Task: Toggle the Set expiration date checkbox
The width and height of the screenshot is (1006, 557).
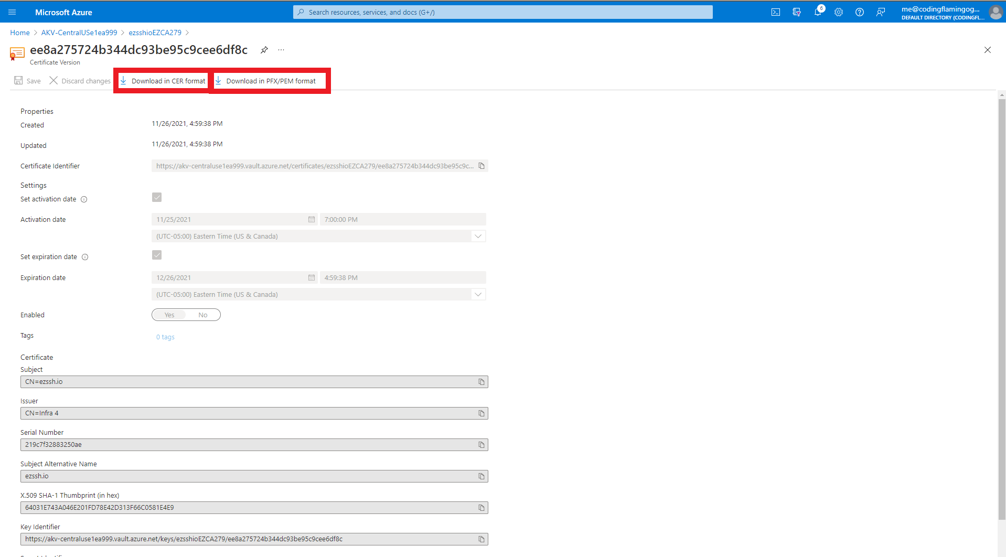Action: click(x=157, y=255)
